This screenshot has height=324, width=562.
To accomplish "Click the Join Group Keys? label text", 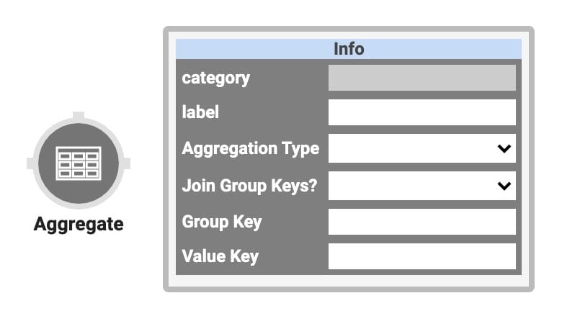I will point(250,186).
